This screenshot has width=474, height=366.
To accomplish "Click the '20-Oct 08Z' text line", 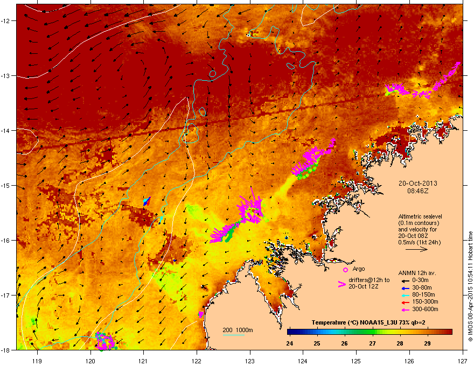I will click(x=413, y=236).
